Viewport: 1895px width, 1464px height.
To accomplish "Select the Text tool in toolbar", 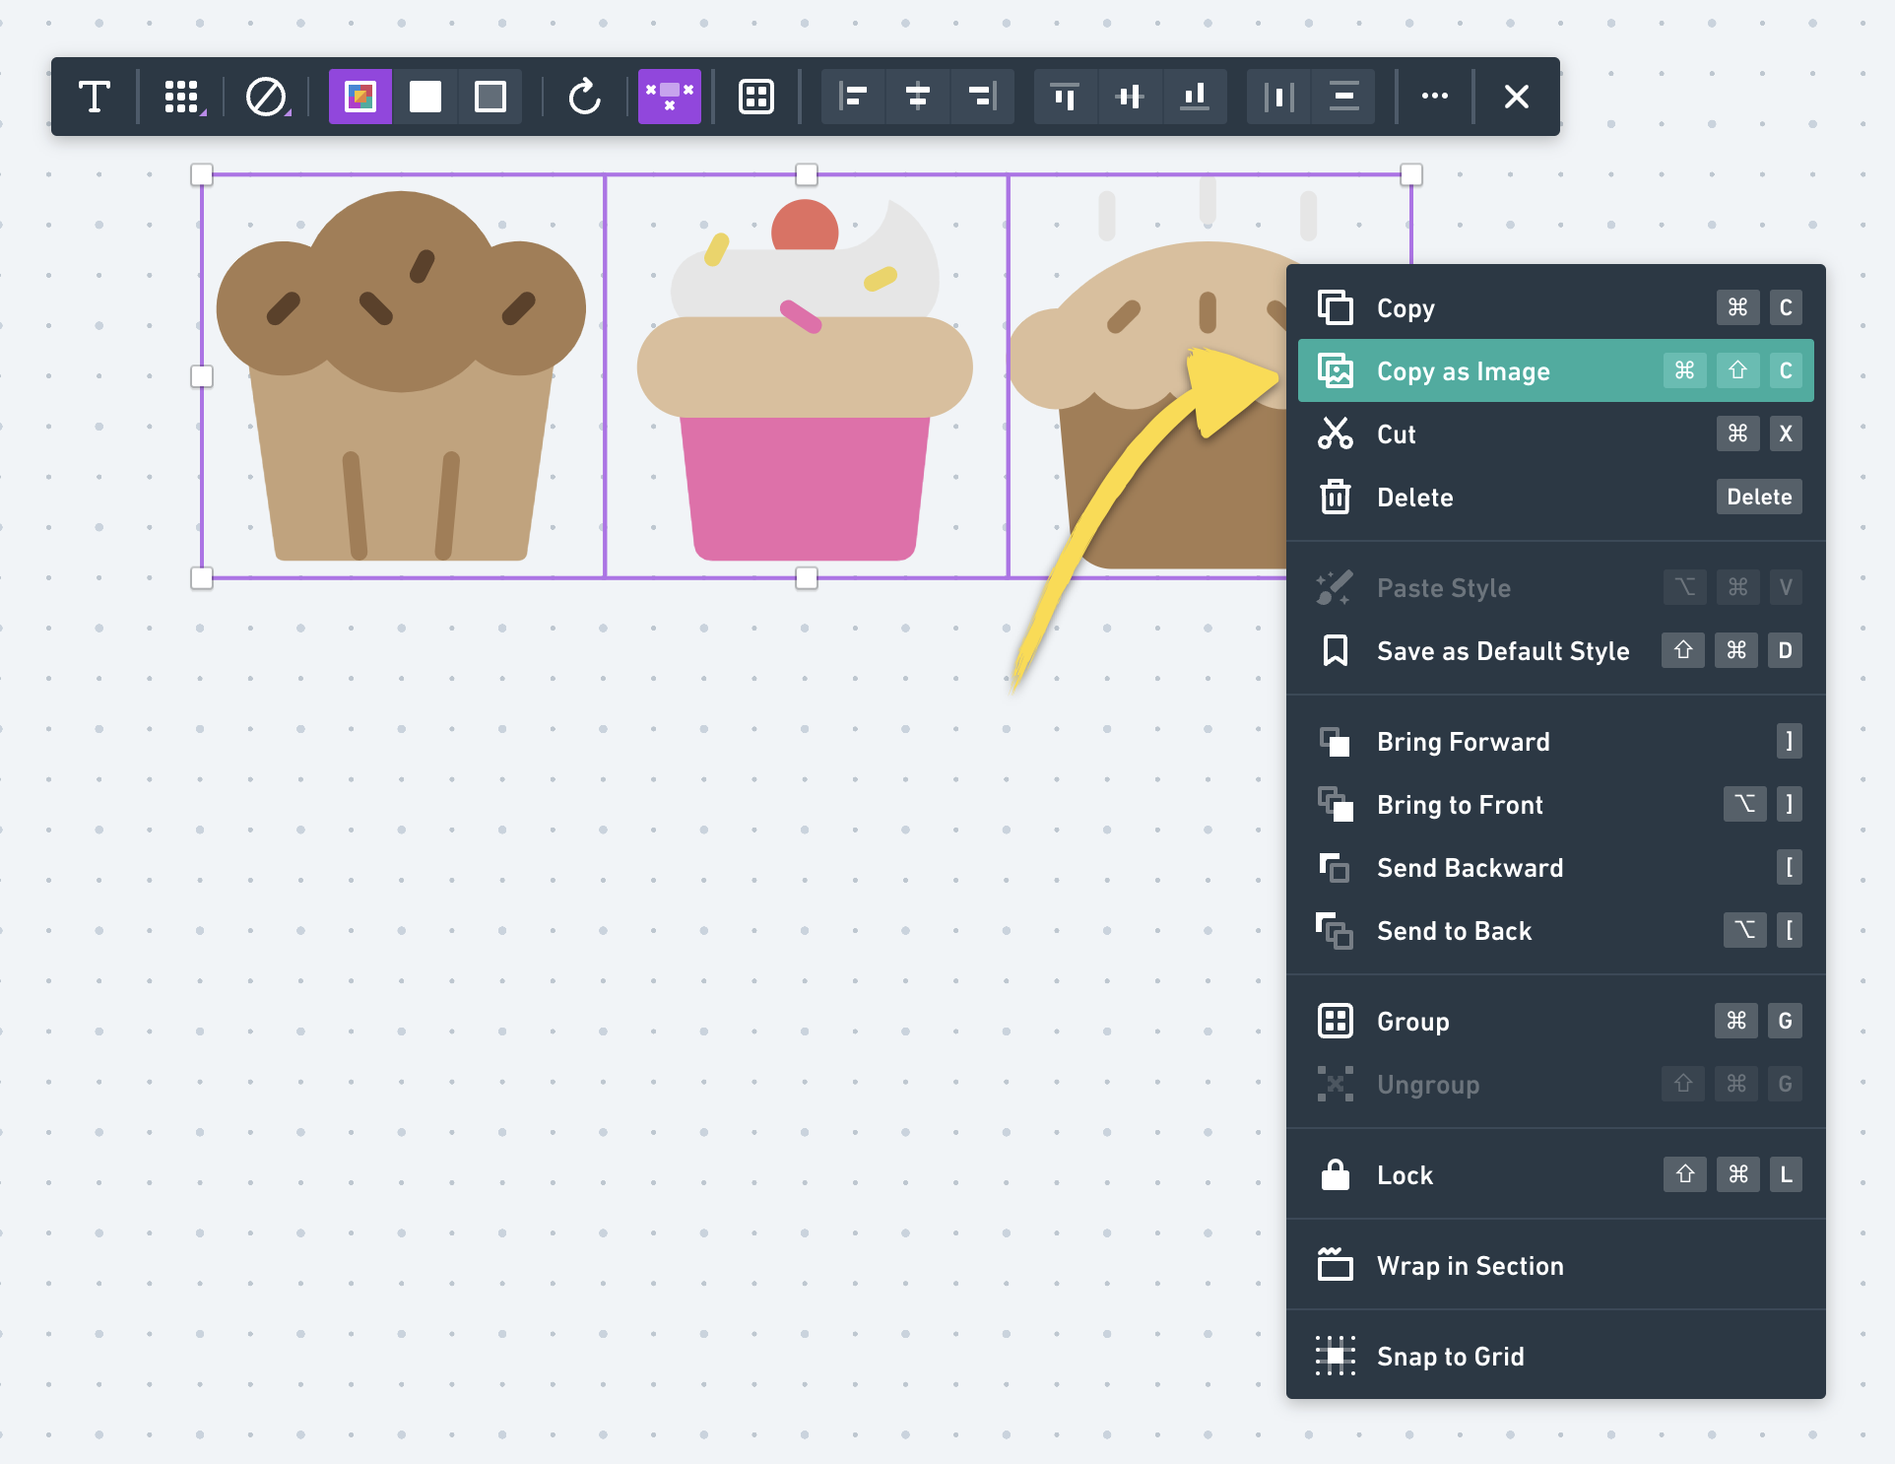I will [95, 97].
